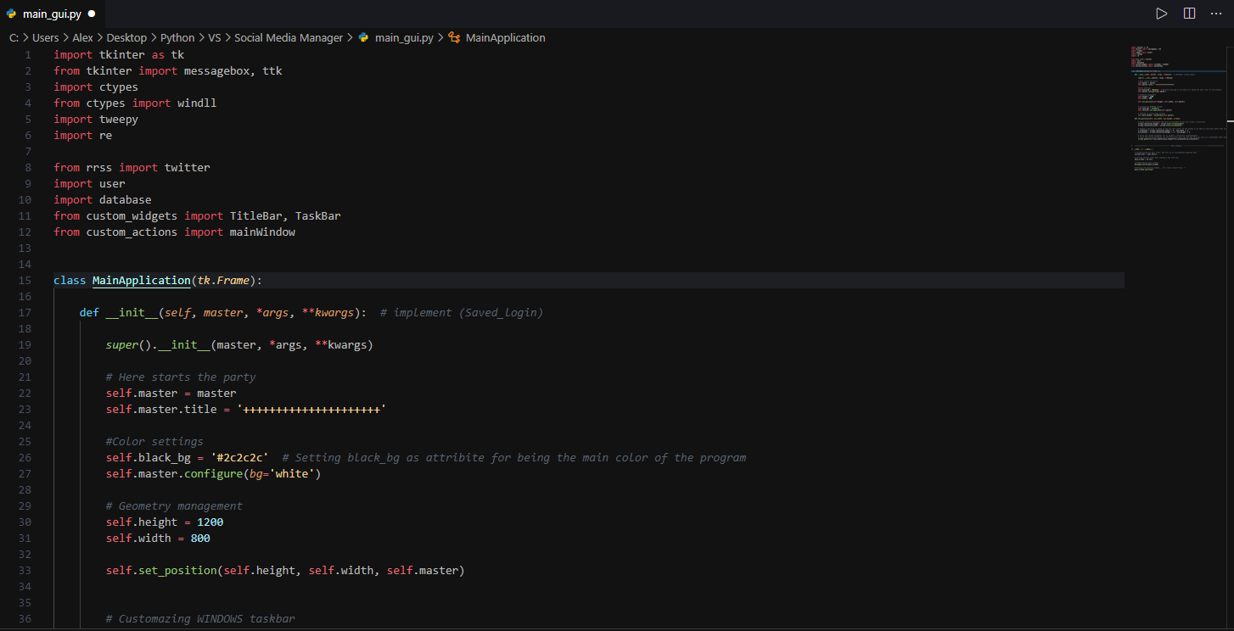Click '# Geometry management' comment
Screen dimensions: 1234x631
(174, 506)
